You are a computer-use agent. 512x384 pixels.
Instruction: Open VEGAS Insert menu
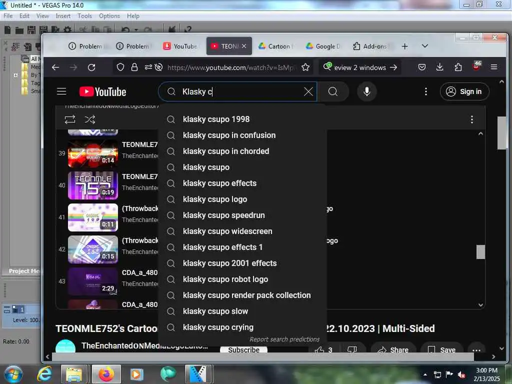pos(63,16)
